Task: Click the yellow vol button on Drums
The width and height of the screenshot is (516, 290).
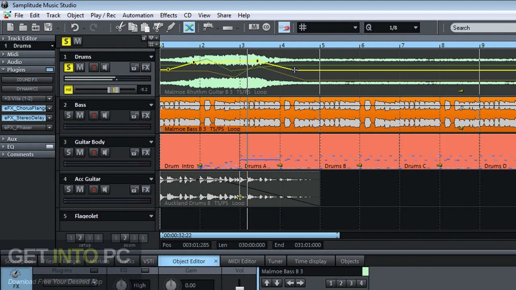Action: pos(69,89)
